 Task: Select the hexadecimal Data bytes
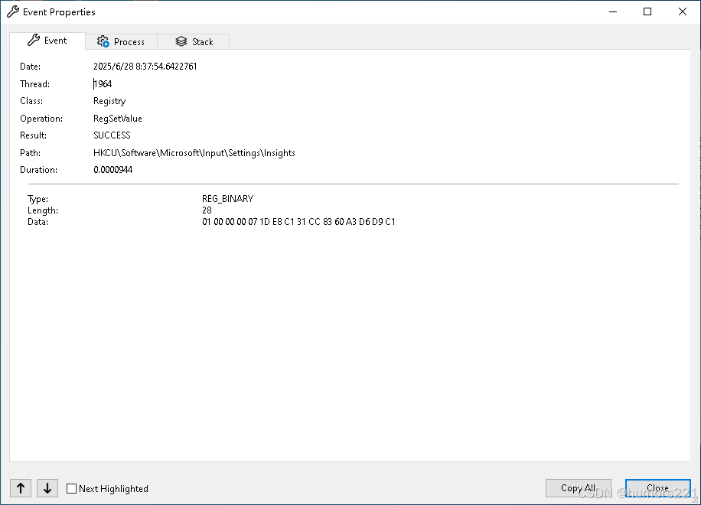(x=297, y=222)
